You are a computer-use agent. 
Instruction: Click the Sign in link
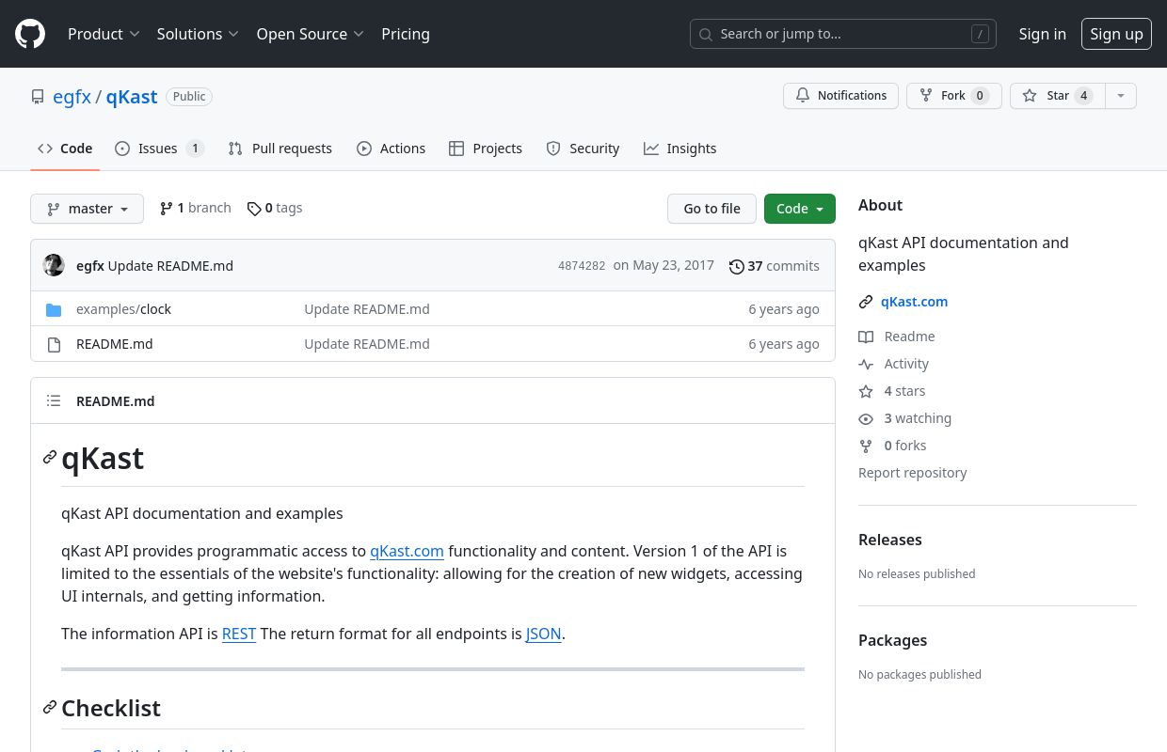(1042, 34)
